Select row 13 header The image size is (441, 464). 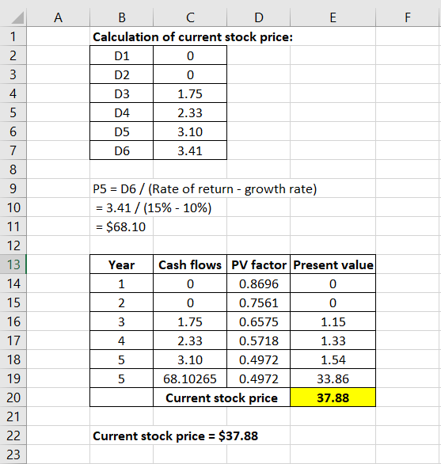[x=13, y=264]
